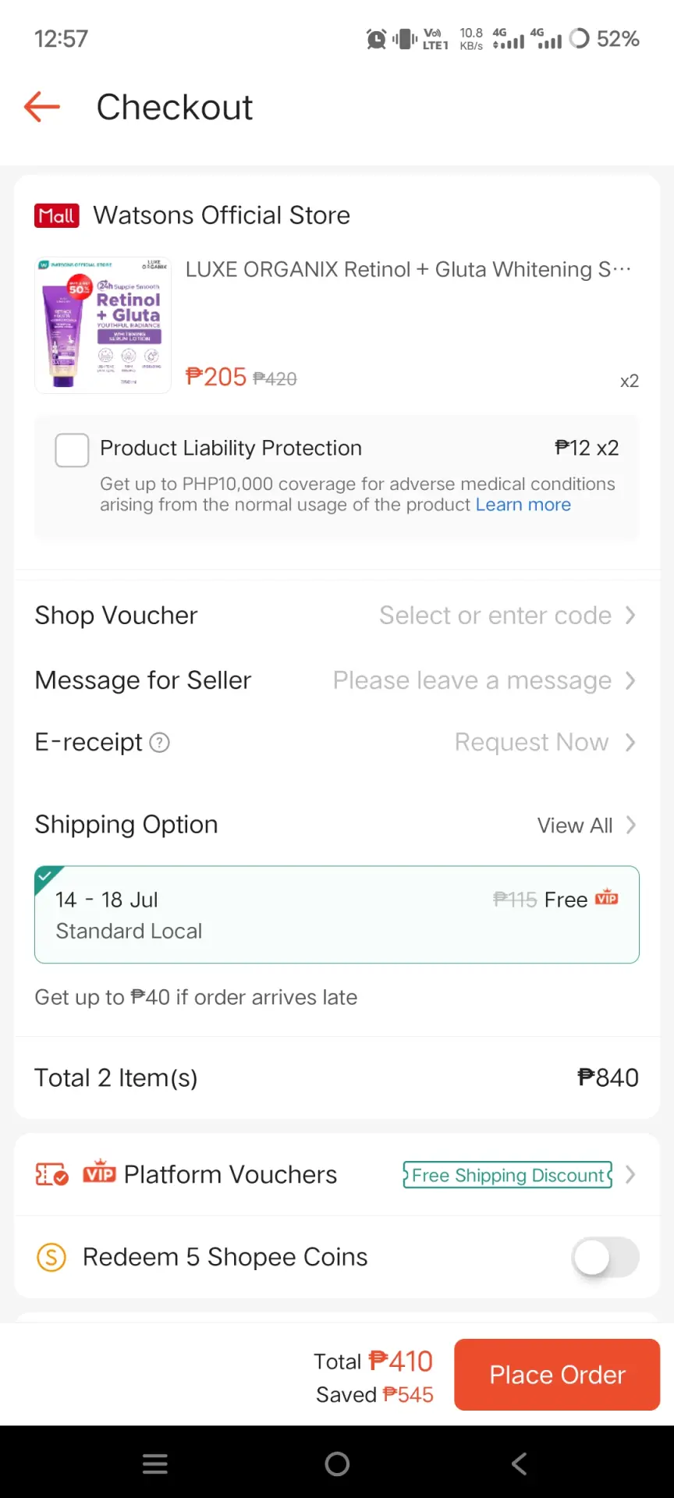The width and height of the screenshot is (674, 1498).
Task: Tap the Shopee Coins gold coin icon
Action: tap(51, 1257)
